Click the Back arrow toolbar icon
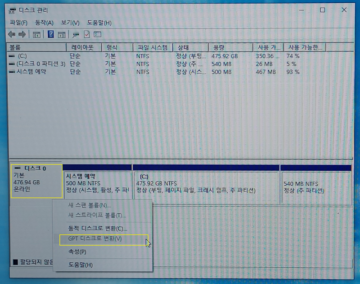360x284 pixels. [x=12, y=35]
